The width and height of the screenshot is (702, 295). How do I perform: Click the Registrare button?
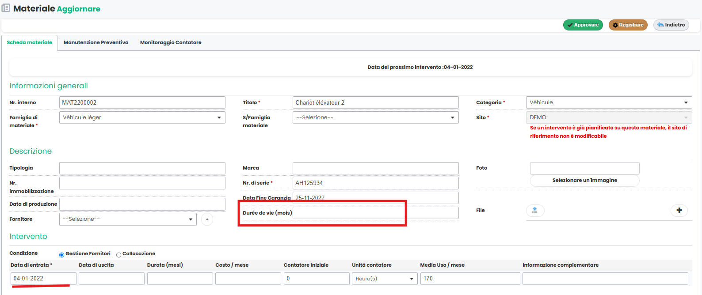628,25
